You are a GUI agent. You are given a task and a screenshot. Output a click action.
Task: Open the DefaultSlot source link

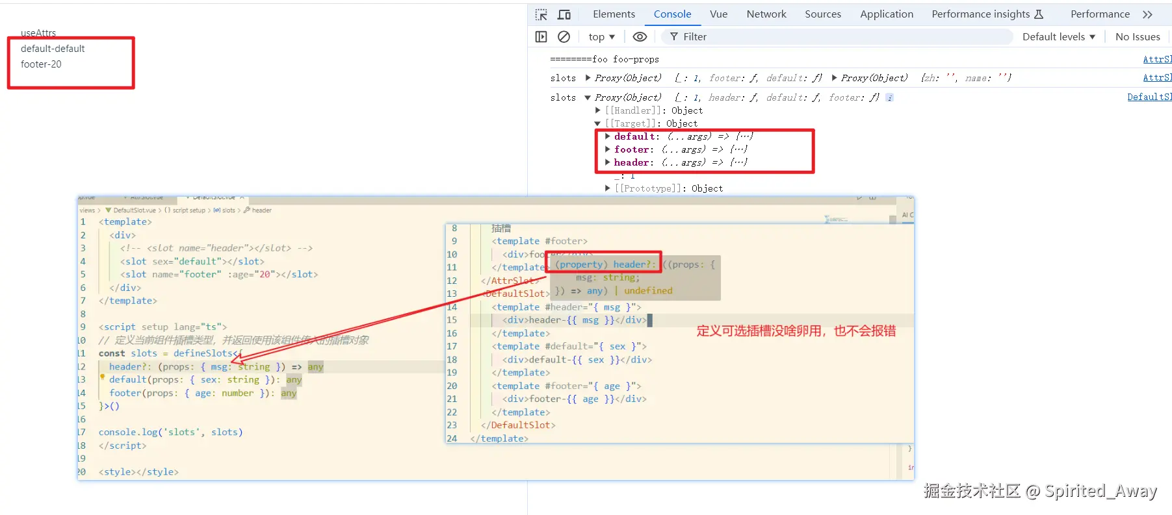(1149, 97)
